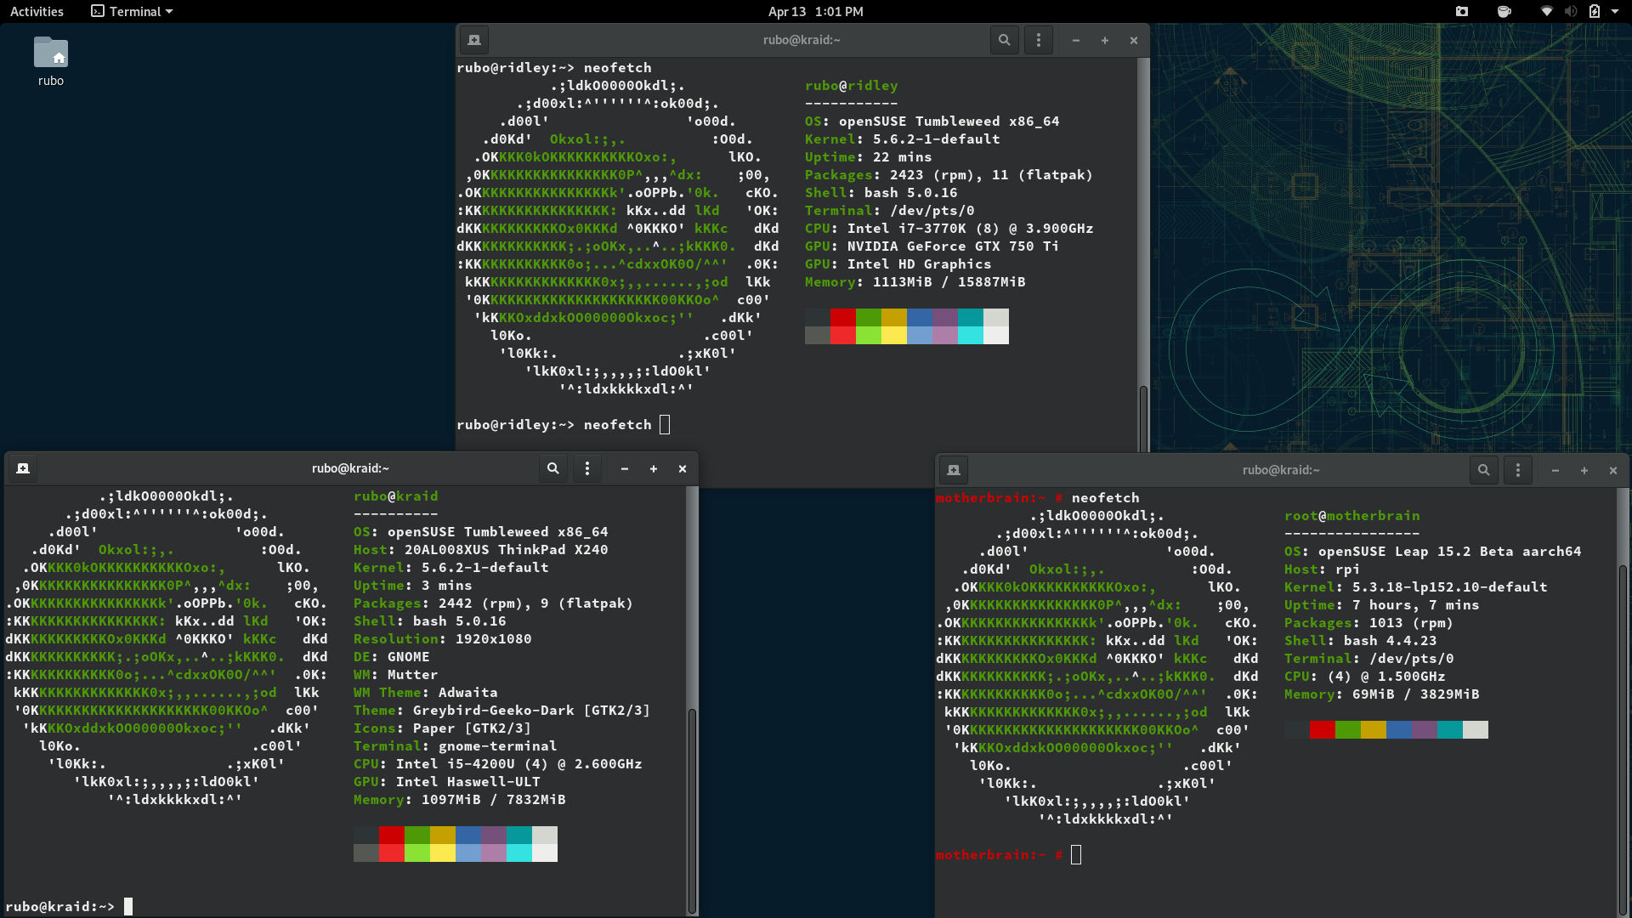Click 'Shell: bash 4.4.23' line
Image resolution: width=1632 pixels, height=918 pixels.
click(x=1360, y=640)
